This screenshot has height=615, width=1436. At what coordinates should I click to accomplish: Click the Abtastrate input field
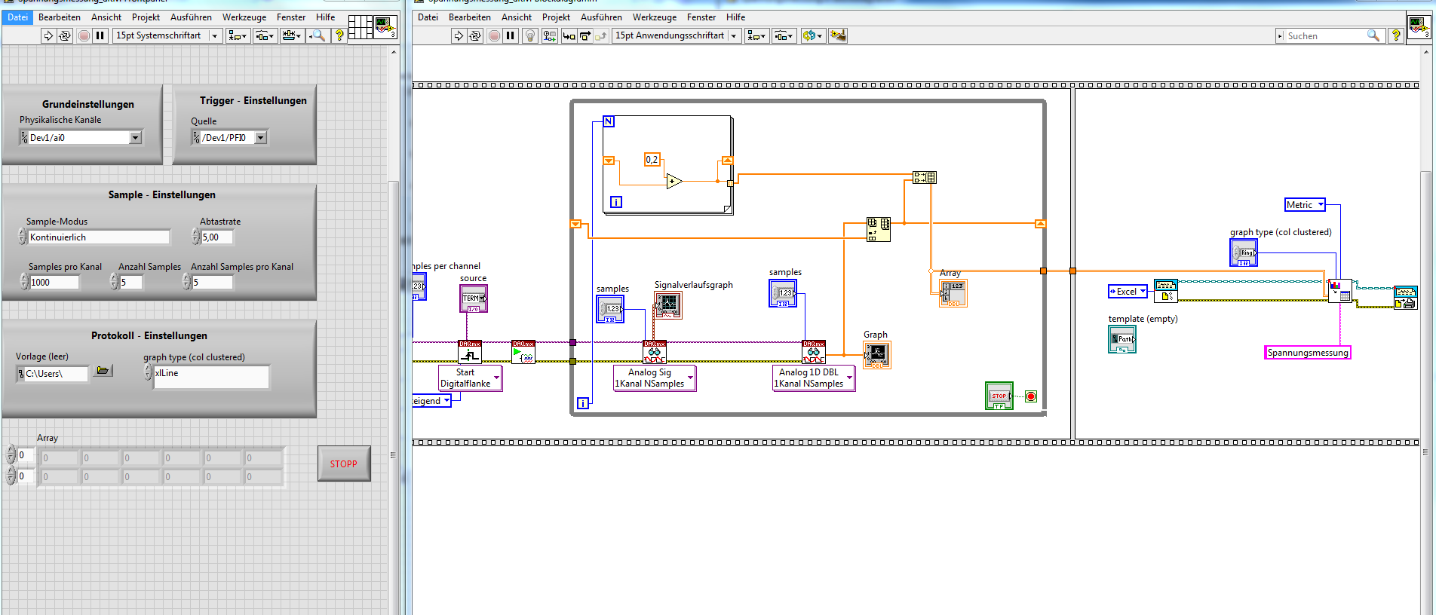tap(217, 237)
